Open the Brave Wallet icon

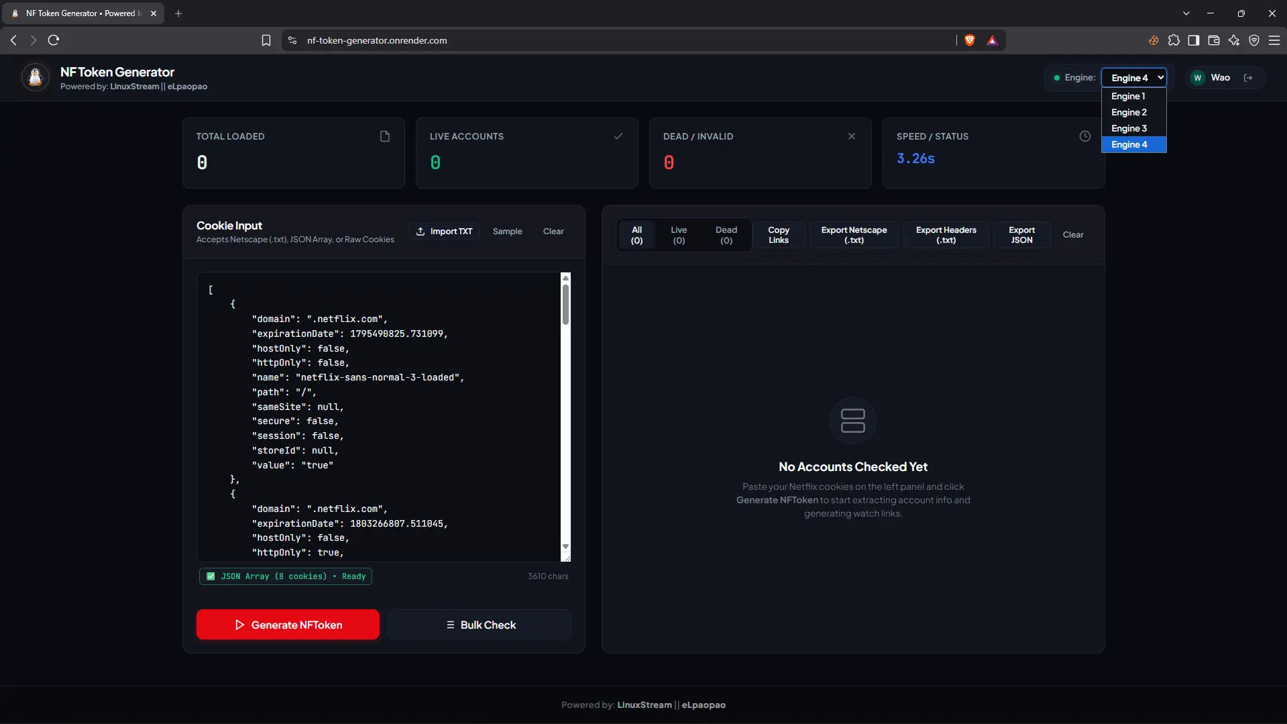(1214, 40)
